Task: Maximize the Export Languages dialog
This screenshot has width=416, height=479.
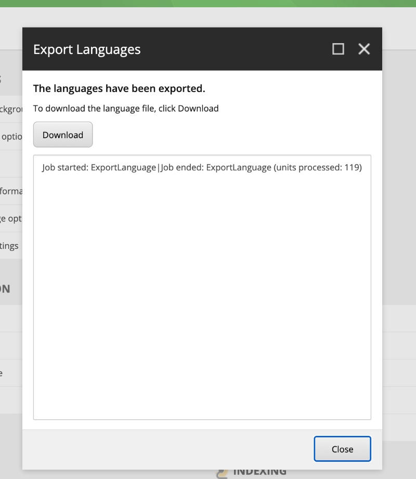Action: pos(338,49)
